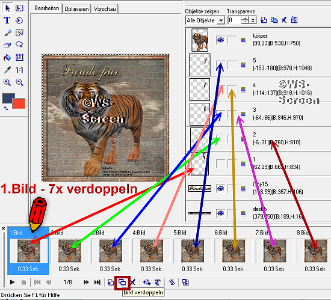
Task: Increase Transparenz value with up arrow
Action: point(245,19)
